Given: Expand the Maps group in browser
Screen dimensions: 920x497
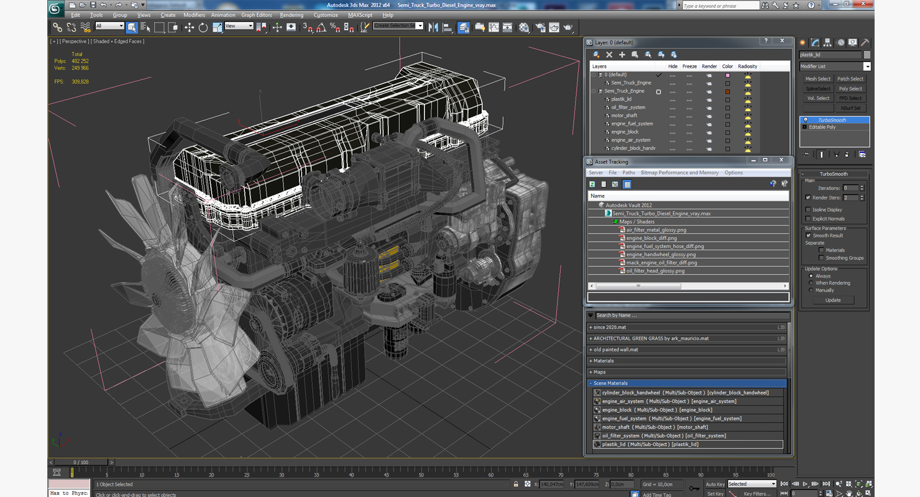Looking at the screenshot, I should click(687, 372).
